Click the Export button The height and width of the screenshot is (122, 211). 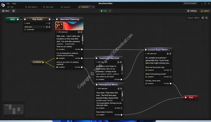coord(205,11)
